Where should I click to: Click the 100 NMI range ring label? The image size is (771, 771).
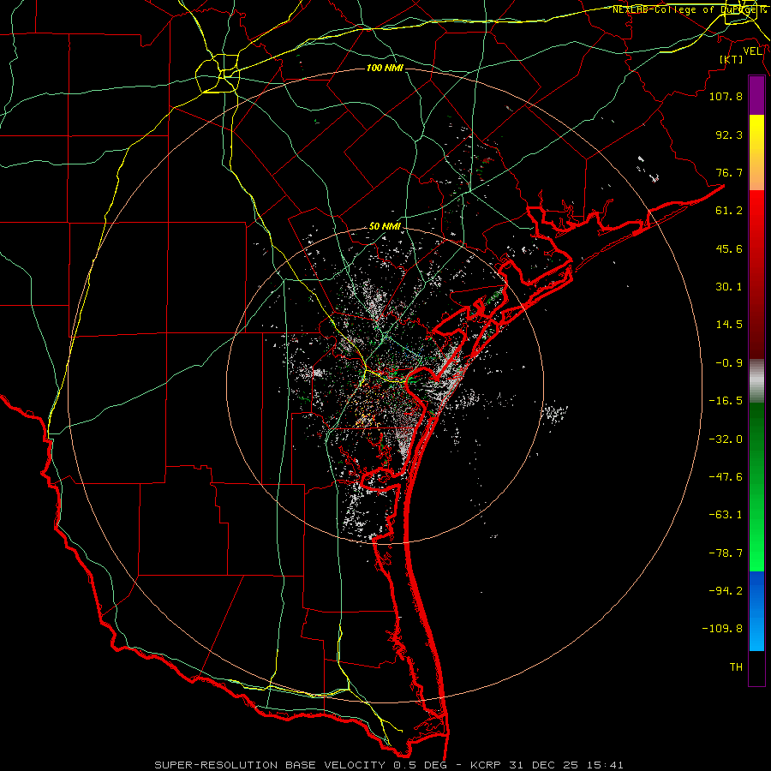(385, 68)
